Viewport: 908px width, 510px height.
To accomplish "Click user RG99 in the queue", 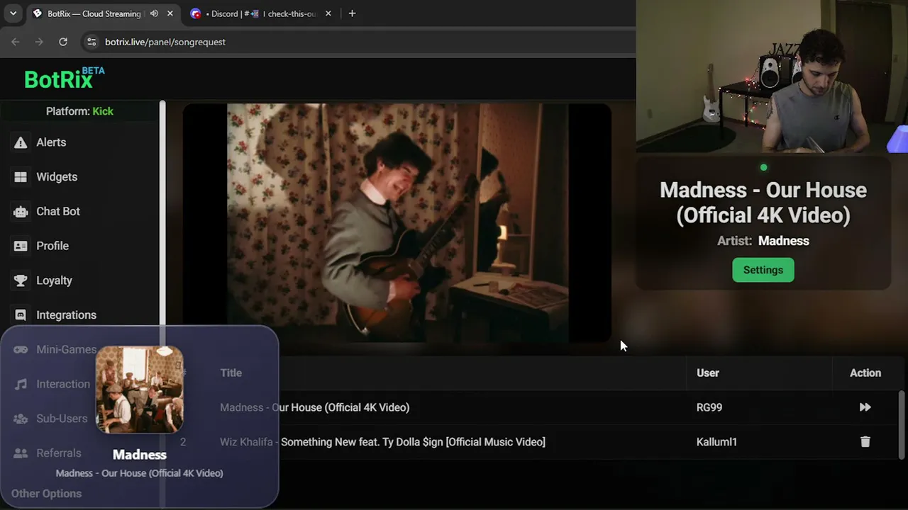I will [709, 407].
